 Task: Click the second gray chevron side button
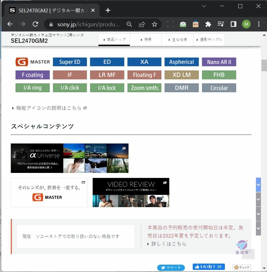[258, 199]
